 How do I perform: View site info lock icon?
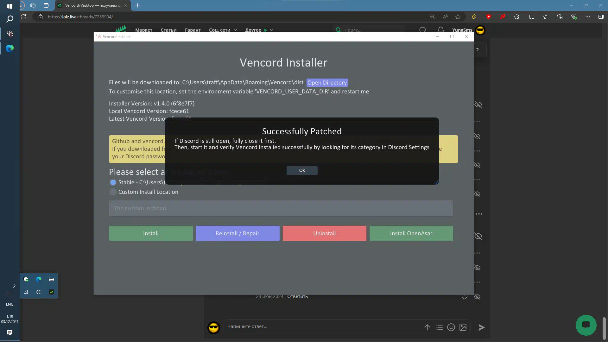pyautogui.click(x=41, y=17)
